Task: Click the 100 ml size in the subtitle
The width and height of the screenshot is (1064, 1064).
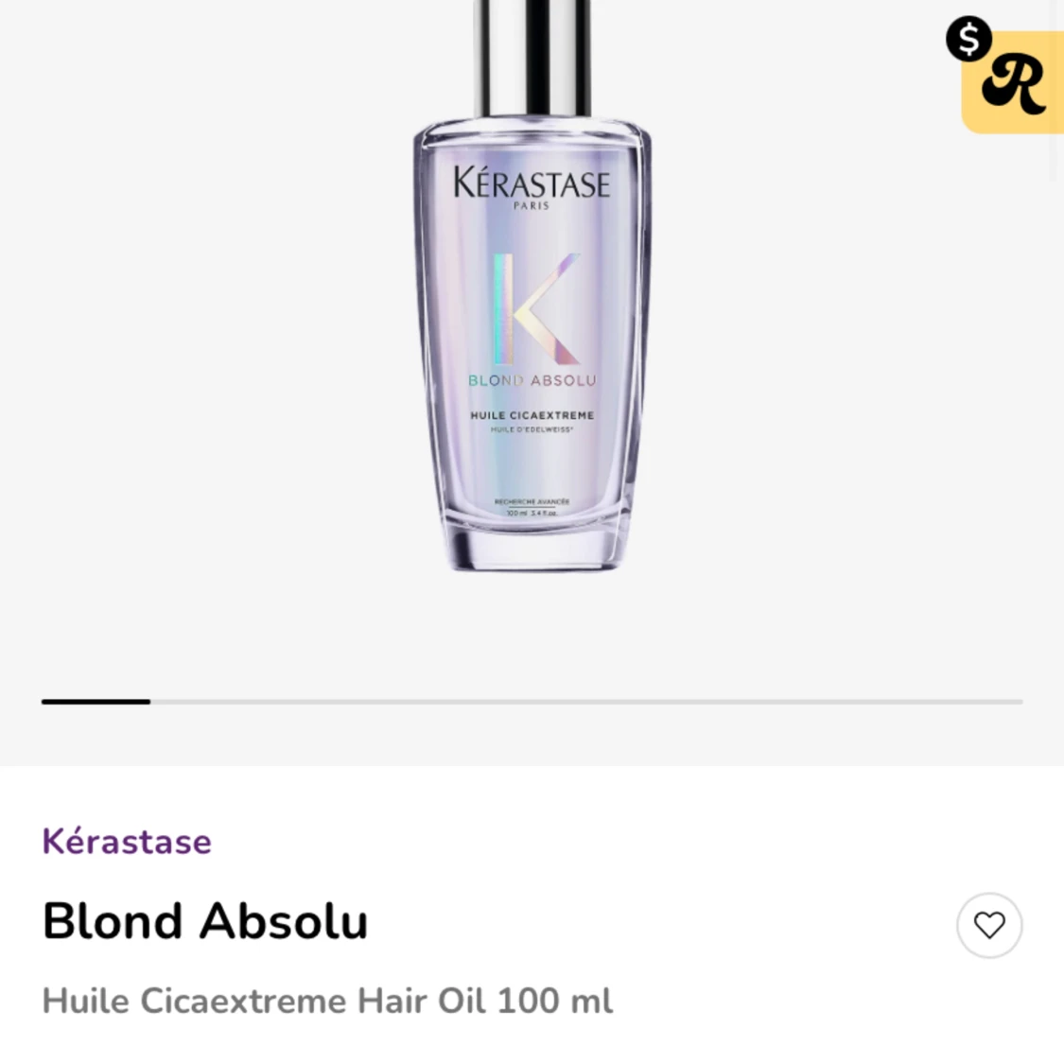Action: pyautogui.click(x=554, y=1001)
